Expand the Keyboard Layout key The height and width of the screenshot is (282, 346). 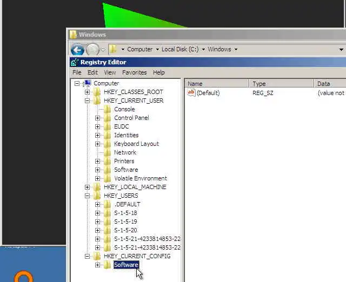pos(97,144)
